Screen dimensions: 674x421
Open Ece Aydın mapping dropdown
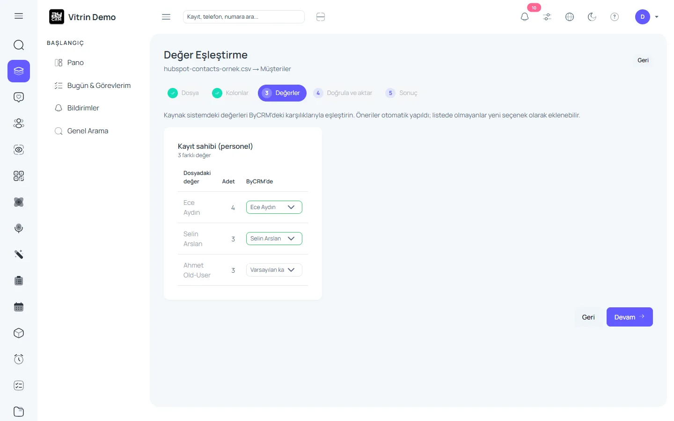274,207
